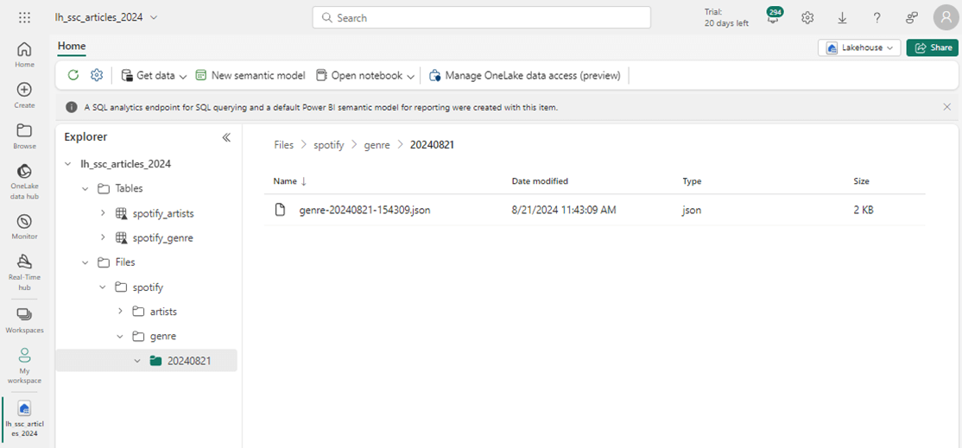
Task: Open the notifications bell icon
Action: (x=773, y=17)
